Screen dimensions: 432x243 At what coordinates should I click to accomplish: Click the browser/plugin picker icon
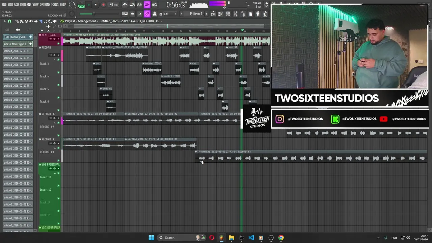tap(243, 14)
